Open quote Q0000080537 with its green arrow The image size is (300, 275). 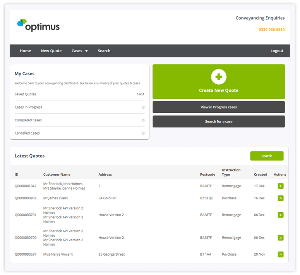pyautogui.click(x=281, y=254)
